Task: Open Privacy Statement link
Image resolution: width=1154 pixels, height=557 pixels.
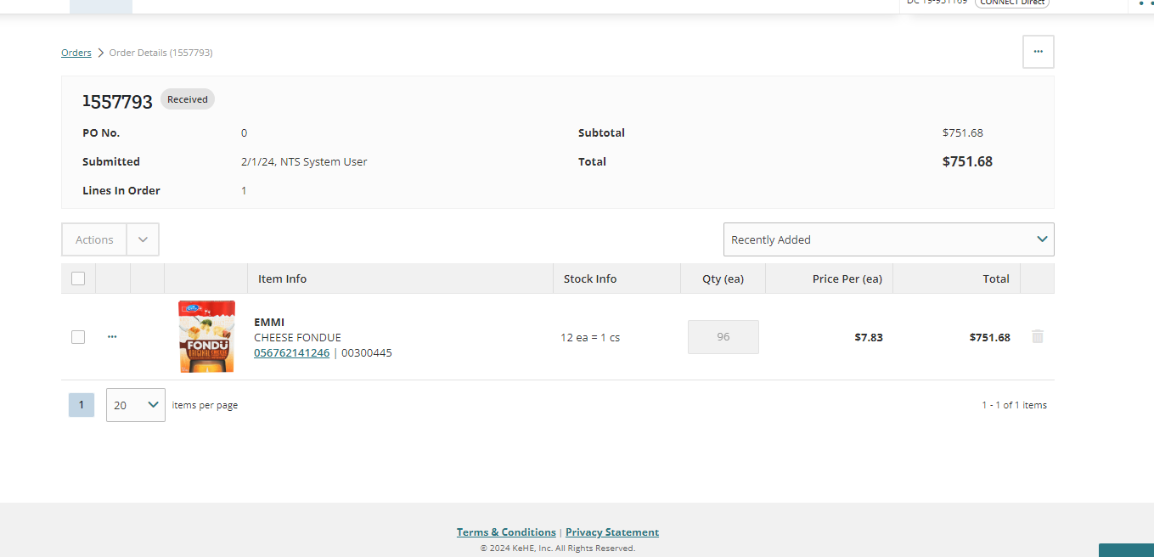Action: pos(612,532)
